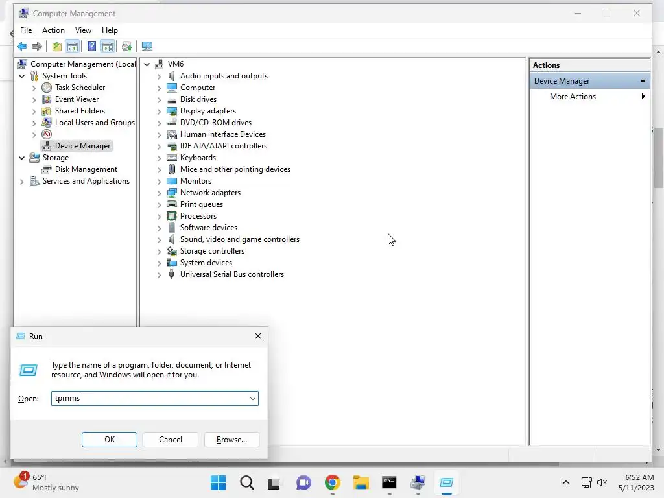Select Services and Applications node

point(86,181)
